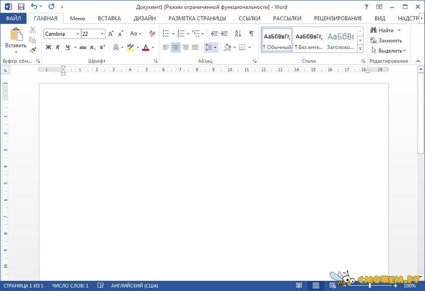Align text to the left
This screenshot has height=291, width=425.
coord(166,47)
